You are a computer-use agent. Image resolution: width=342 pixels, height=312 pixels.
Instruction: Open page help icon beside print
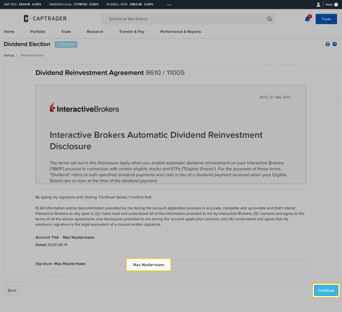[x=334, y=44]
